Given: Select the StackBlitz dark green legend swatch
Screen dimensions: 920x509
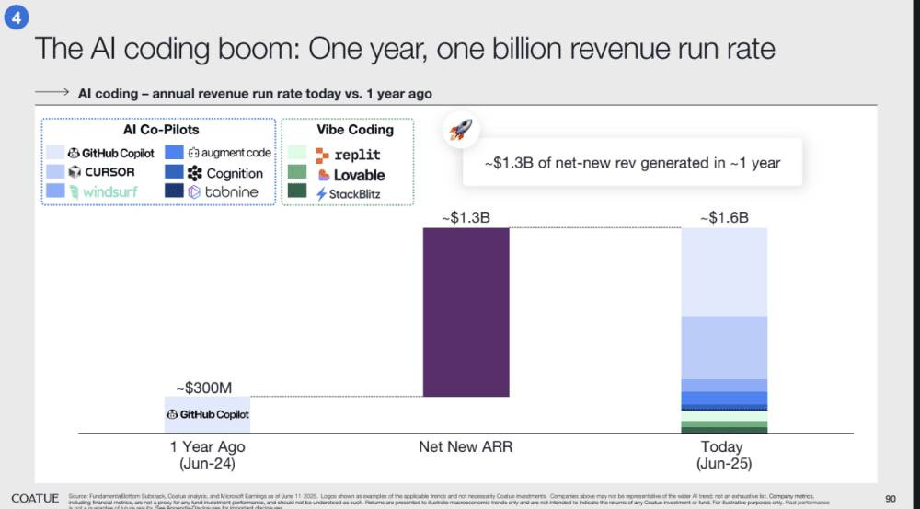Looking at the screenshot, I should (x=297, y=191).
